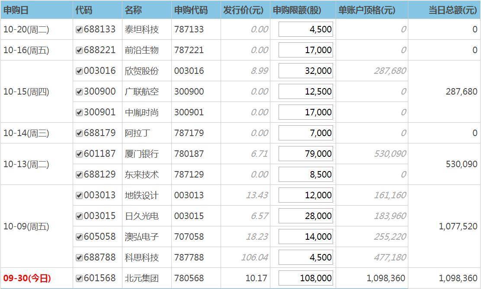Toggle the 300900 广联航空 checkbox
Image resolution: width=481 pixels, height=289 pixels.
click(79, 92)
